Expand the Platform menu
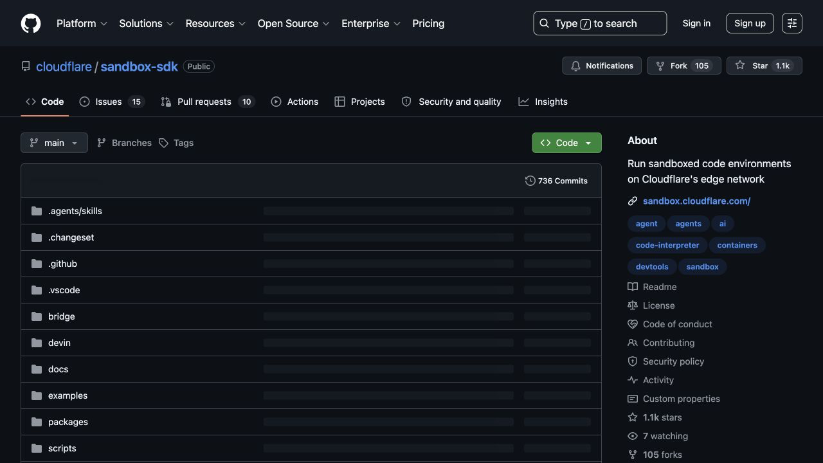The height and width of the screenshot is (463, 823). (82, 23)
